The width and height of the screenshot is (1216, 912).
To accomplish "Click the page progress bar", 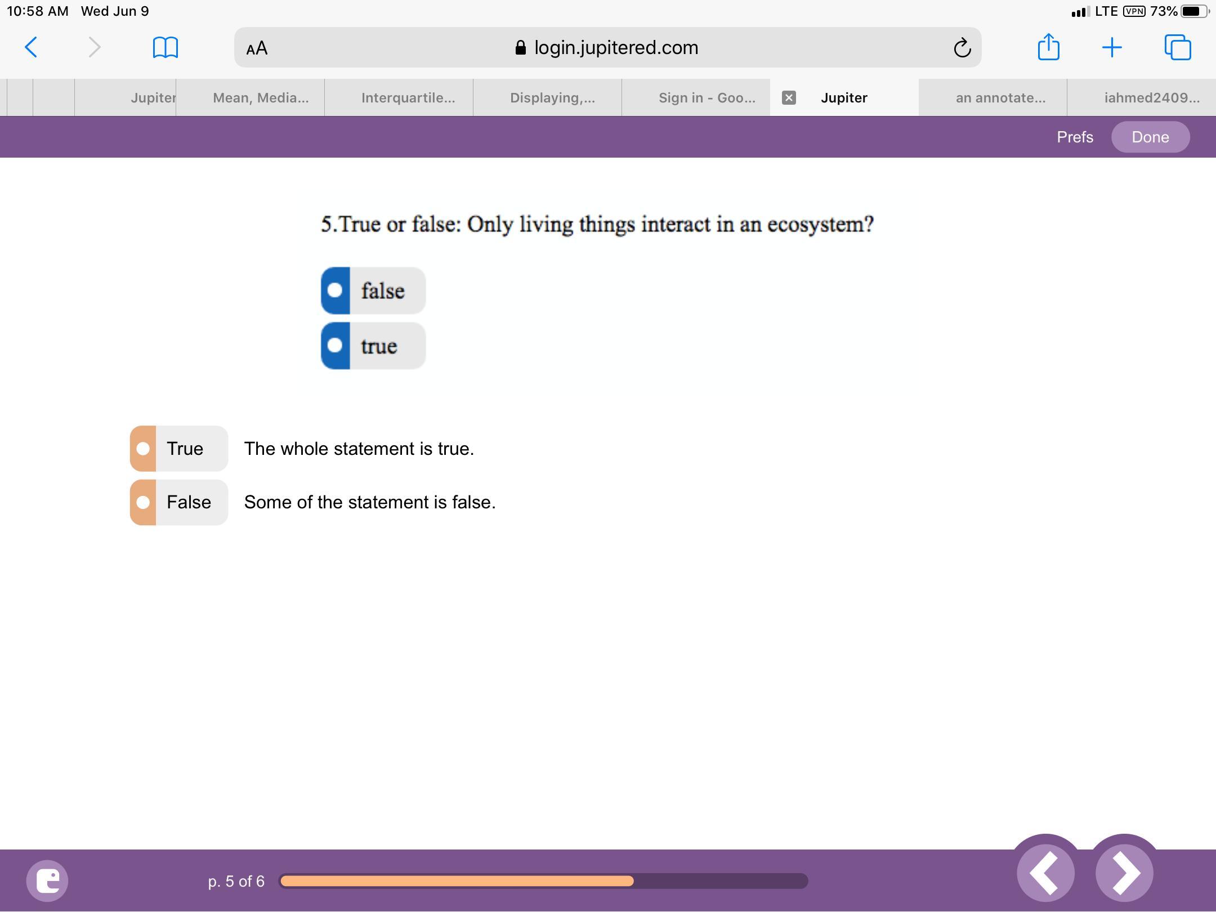I will [x=543, y=881].
